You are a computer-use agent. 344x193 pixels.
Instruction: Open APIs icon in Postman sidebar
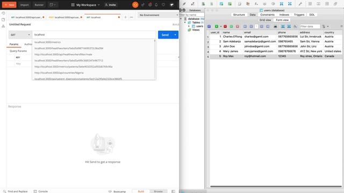point(3,26)
